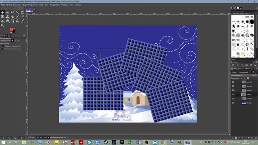Select the Zoom magnifier tool
258x145 pixels.
(2, 25)
